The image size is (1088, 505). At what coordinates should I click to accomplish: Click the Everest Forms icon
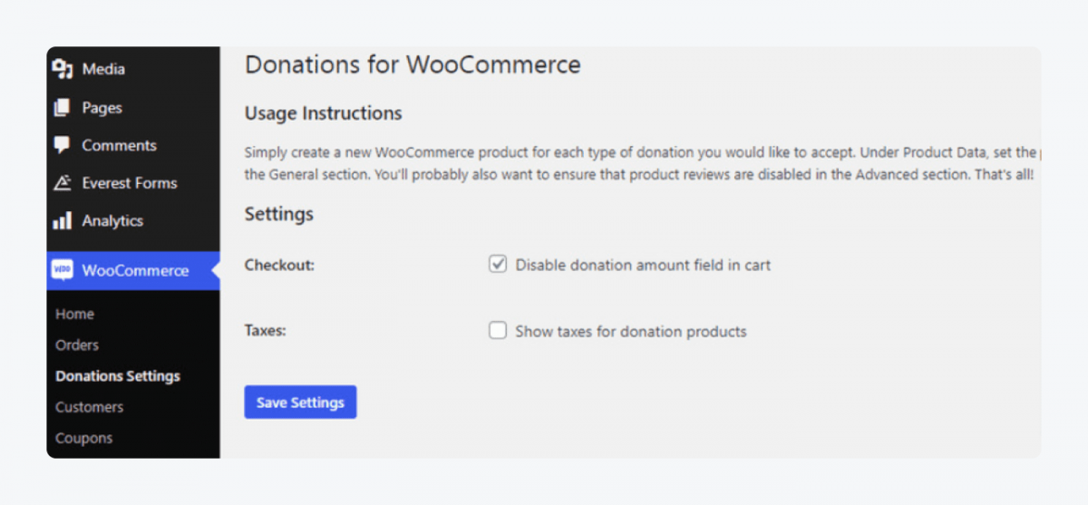pos(63,183)
